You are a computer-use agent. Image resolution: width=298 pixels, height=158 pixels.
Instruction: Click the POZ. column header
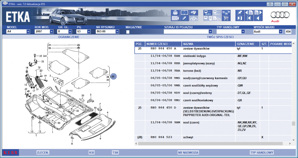point(140,44)
